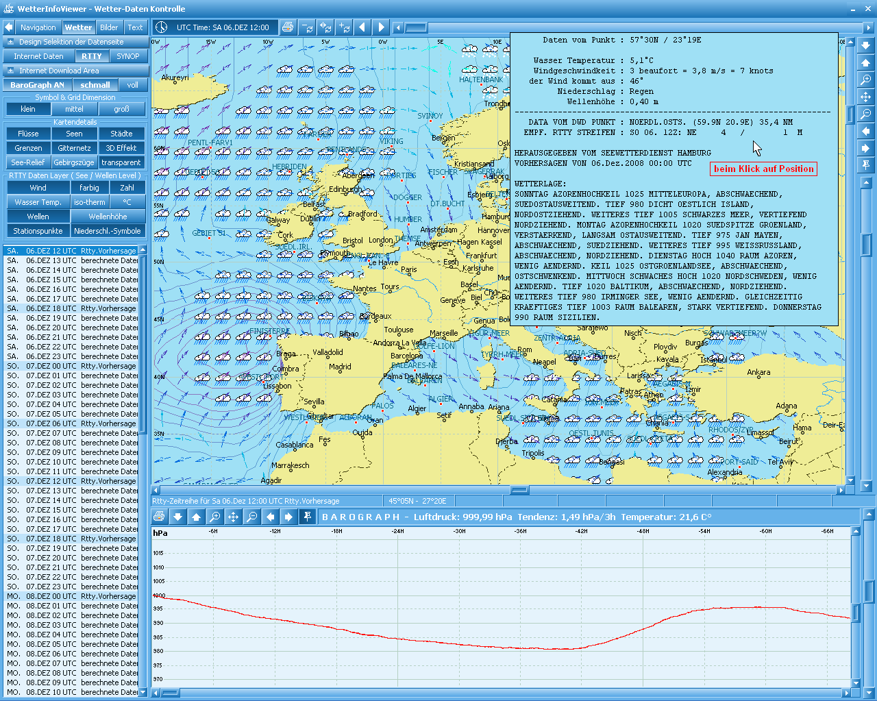Click the zoom-out magnifier in the barograph toolbar

click(251, 517)
